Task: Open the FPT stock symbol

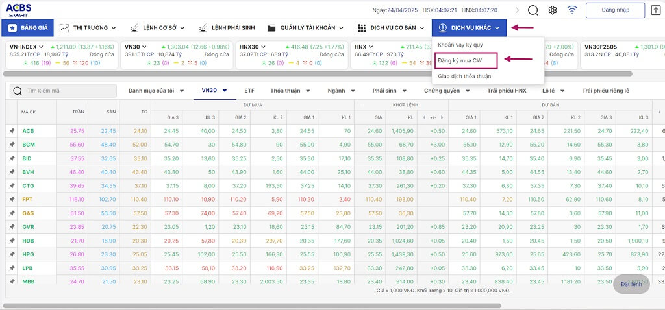Action: (27, 200)
